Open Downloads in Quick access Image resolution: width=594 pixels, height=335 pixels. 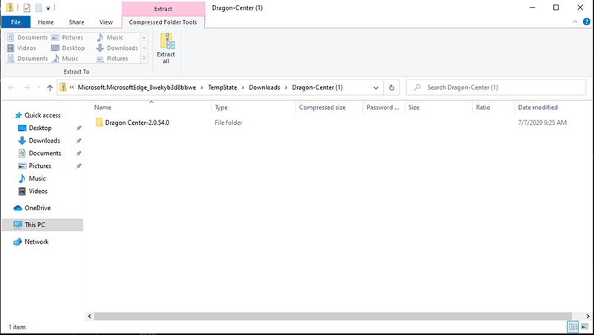click(44, 140)
